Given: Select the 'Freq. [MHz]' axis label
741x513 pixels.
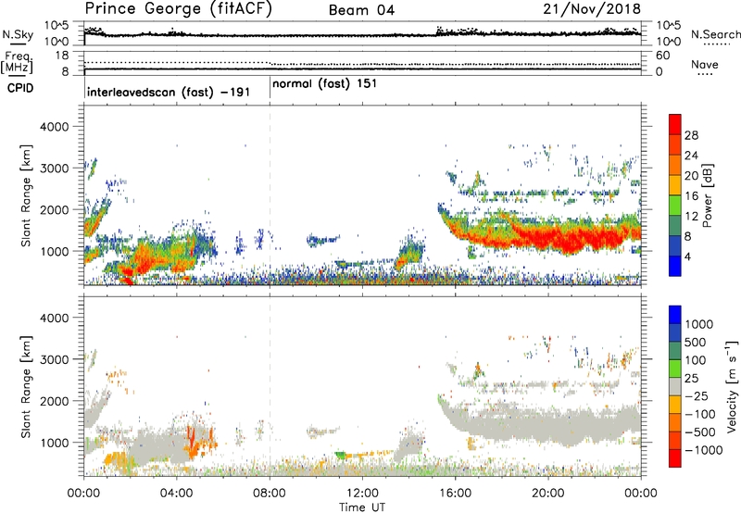Looking at the screenshot, I should pyautogui.click(x=18, y=62).
